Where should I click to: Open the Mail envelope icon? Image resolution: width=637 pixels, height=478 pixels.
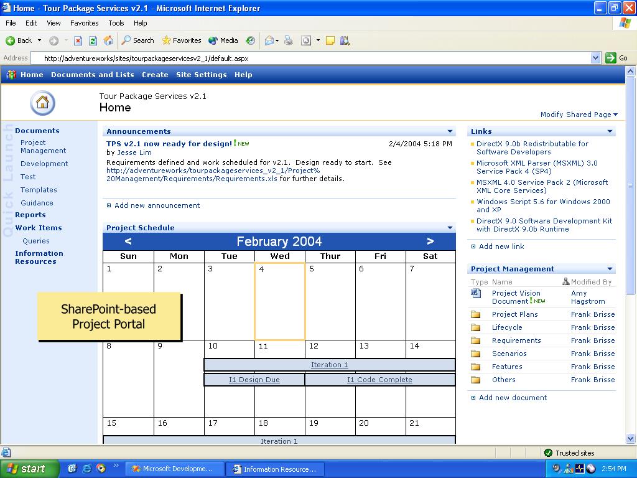tap(269, 40)
